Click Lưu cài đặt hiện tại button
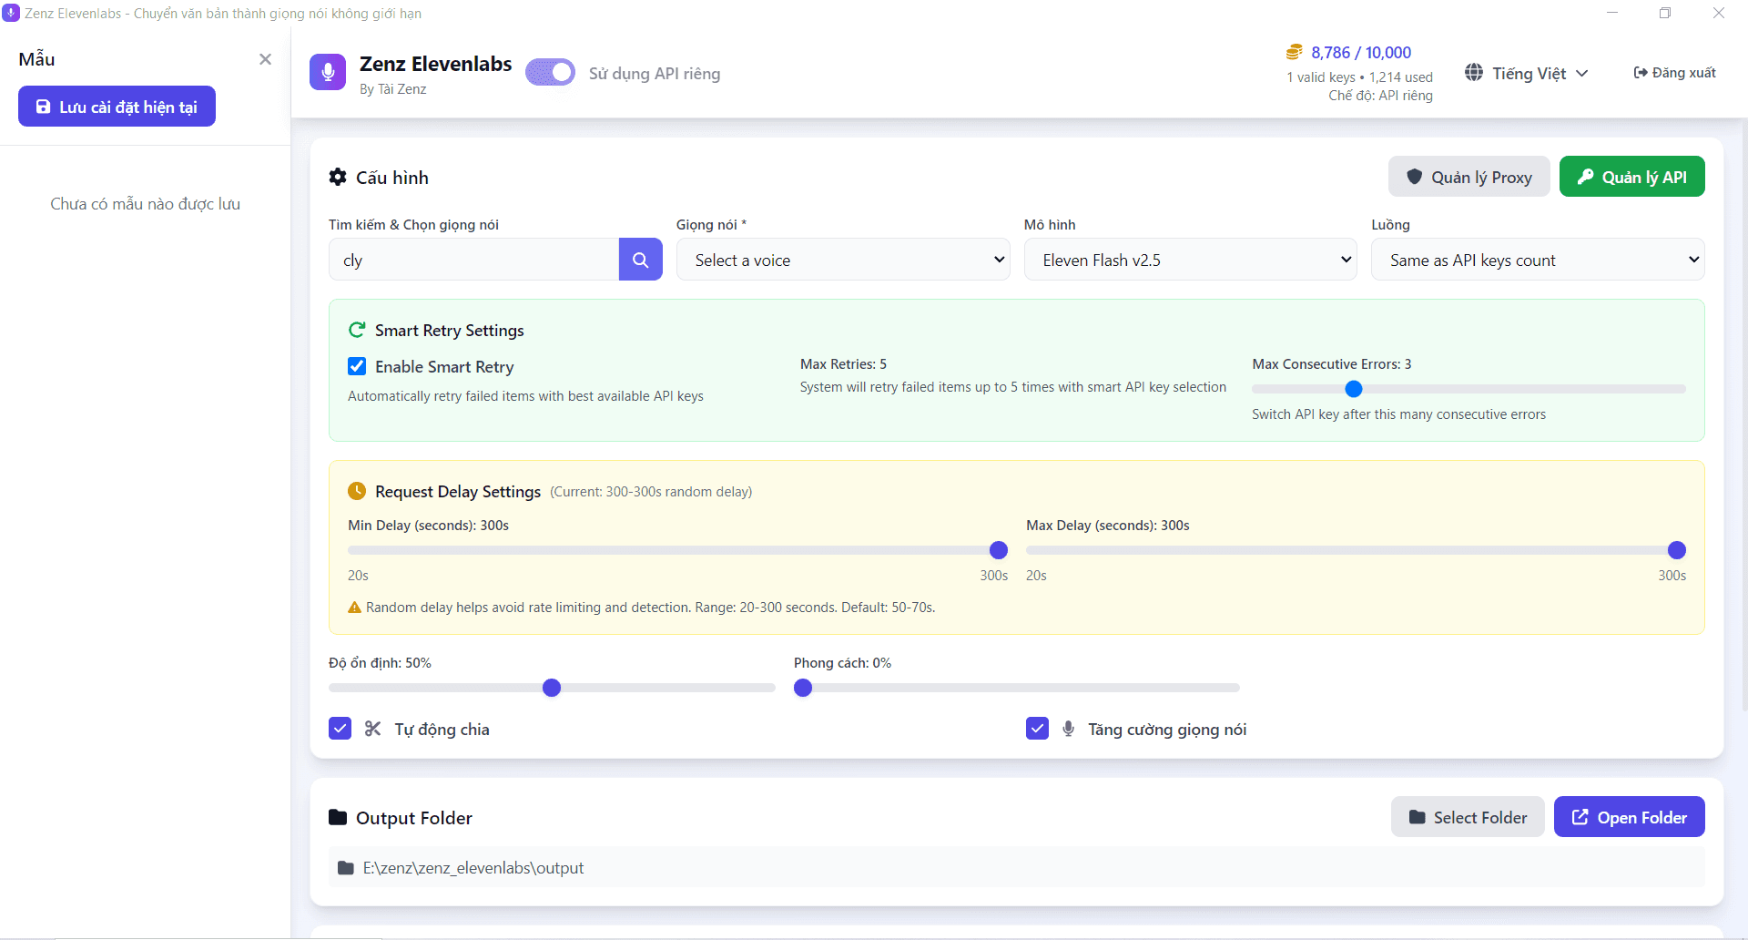Viewport: 1748px width, 940px height. click(x=117, y=107)
